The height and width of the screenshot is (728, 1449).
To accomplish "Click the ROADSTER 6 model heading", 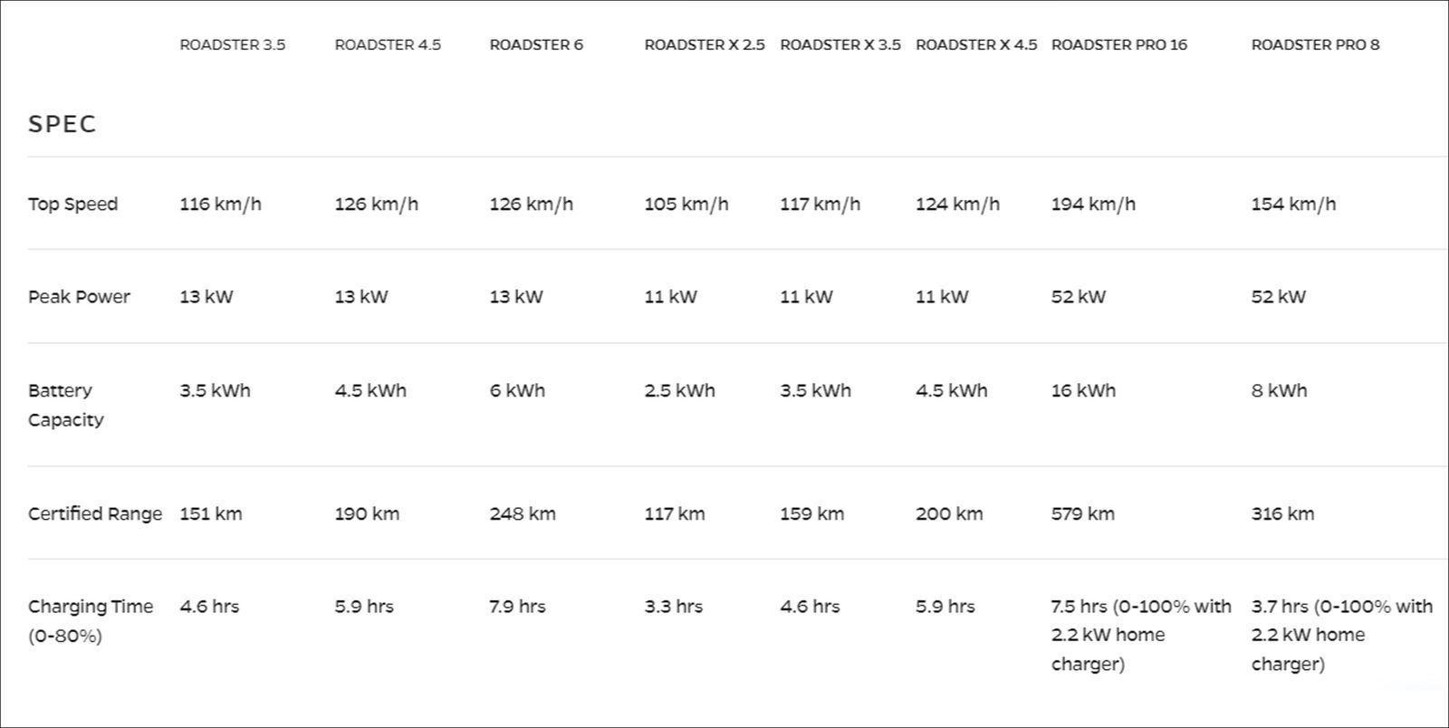I will [x=536, y=45].
